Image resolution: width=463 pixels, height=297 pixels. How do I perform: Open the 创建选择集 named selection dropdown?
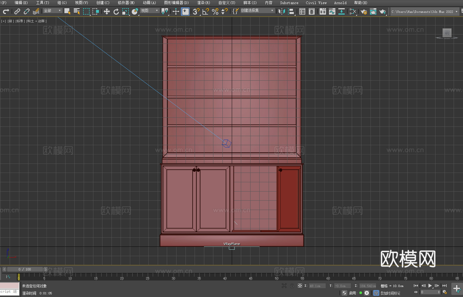pos(258,11)
